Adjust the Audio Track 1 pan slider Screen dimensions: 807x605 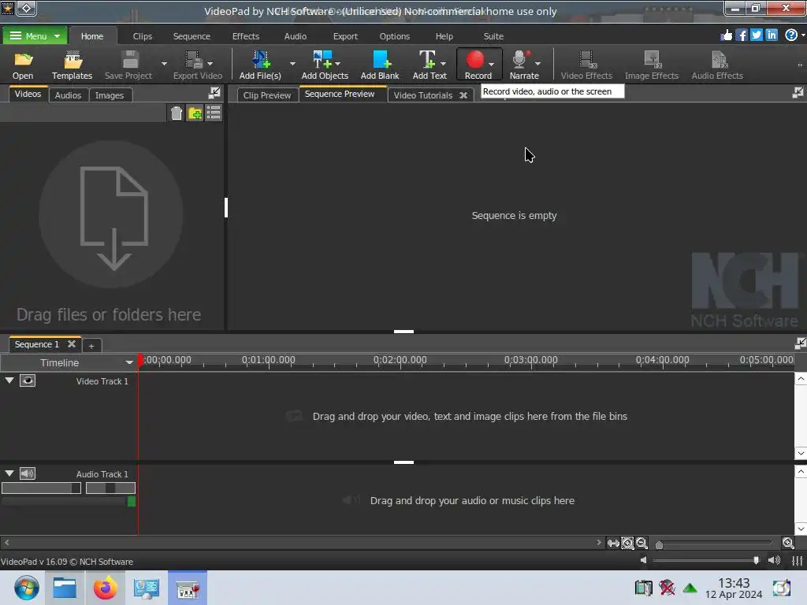click(x=110, y=488)
